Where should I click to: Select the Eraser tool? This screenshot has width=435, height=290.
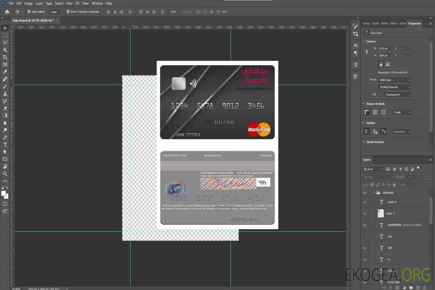(x=5, y=108)
